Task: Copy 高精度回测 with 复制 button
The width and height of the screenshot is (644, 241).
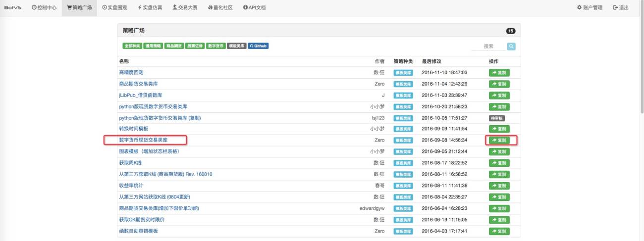Action: 499,73
